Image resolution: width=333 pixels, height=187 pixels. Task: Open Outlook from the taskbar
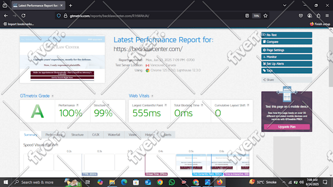tap(148, 182)
